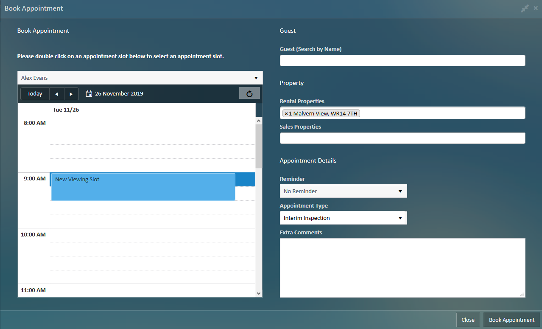
Task: Select the New Viewing Slot appointment
Action: pyautogui.click(x=143, y=187)
